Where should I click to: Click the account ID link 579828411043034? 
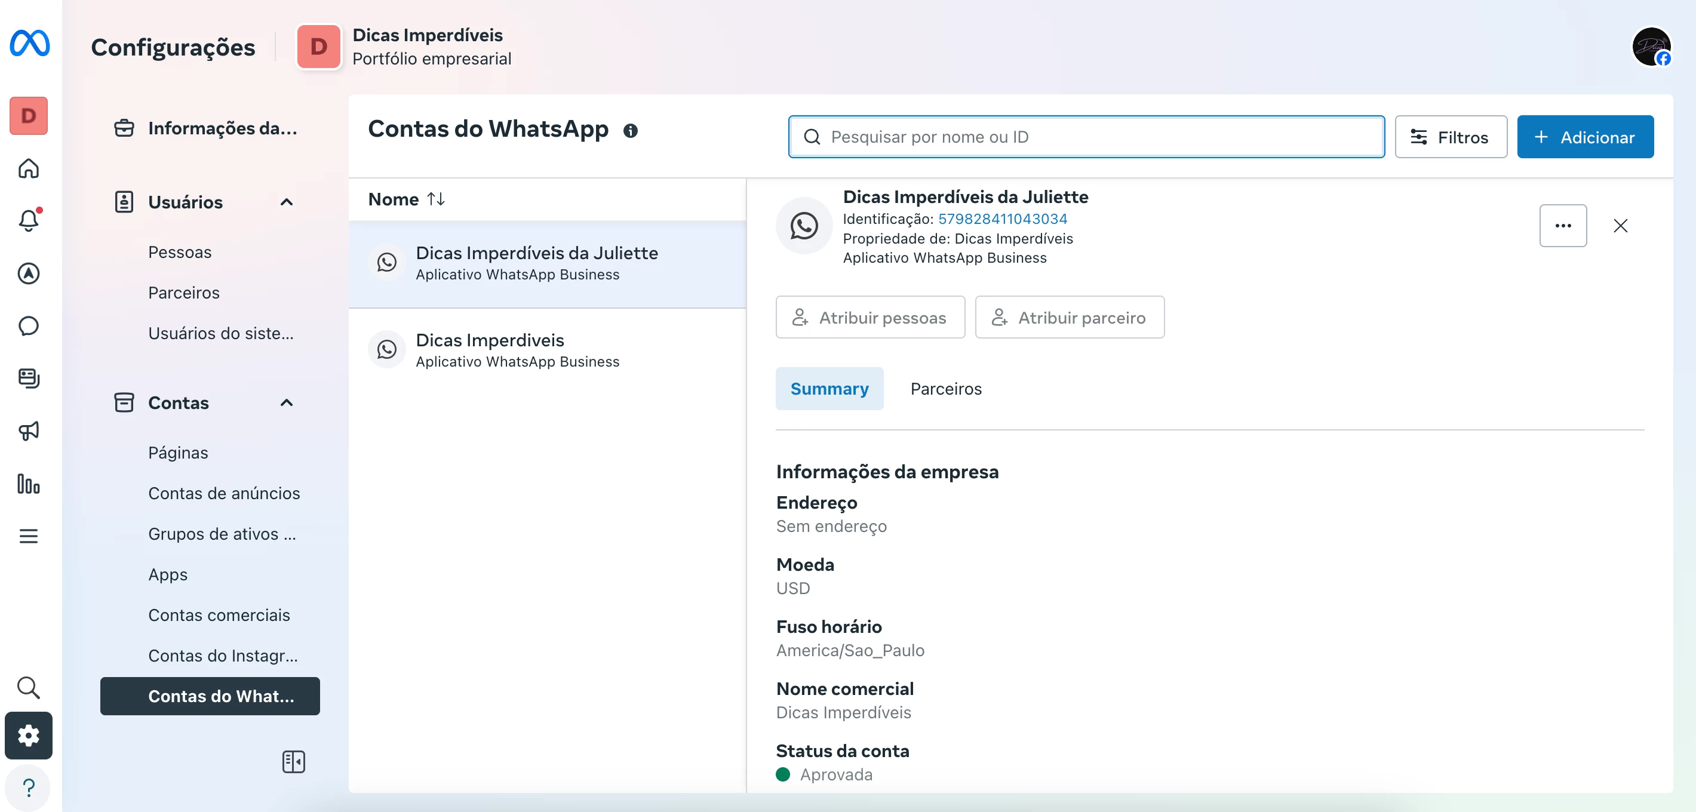(1002, 219)
